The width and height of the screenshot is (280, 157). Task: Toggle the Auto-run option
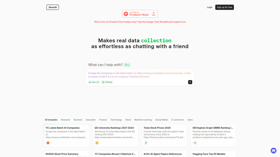pos(94,82)
